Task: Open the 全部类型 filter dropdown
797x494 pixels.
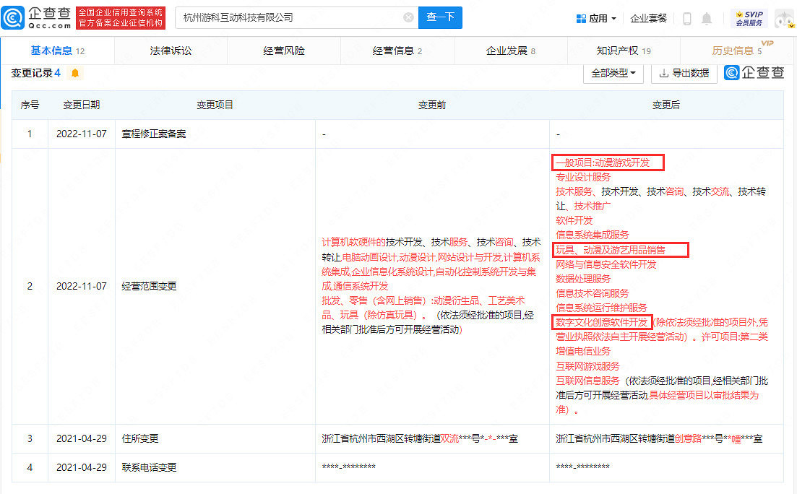Action: click(613, 73)
